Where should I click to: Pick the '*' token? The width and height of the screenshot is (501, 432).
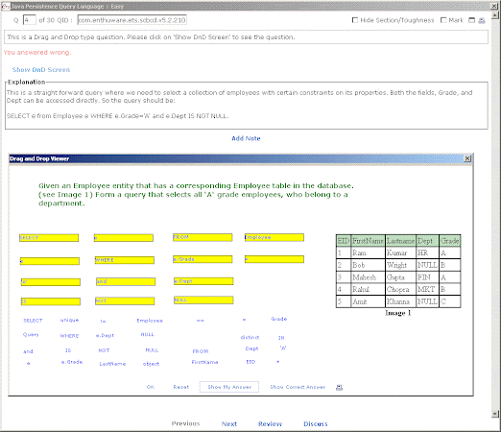278,362
